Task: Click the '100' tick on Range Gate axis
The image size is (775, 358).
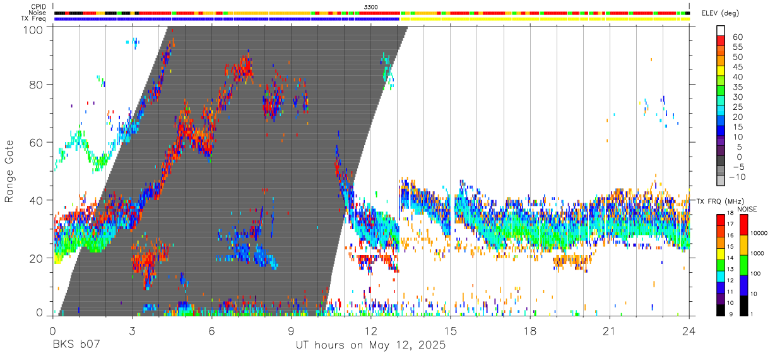Action: [32, 30]
